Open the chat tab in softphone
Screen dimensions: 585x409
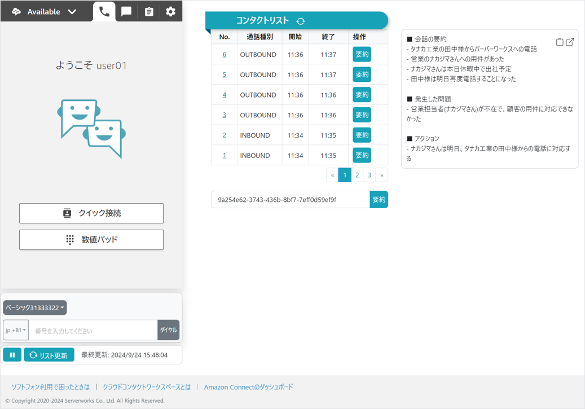pos(126,12)
